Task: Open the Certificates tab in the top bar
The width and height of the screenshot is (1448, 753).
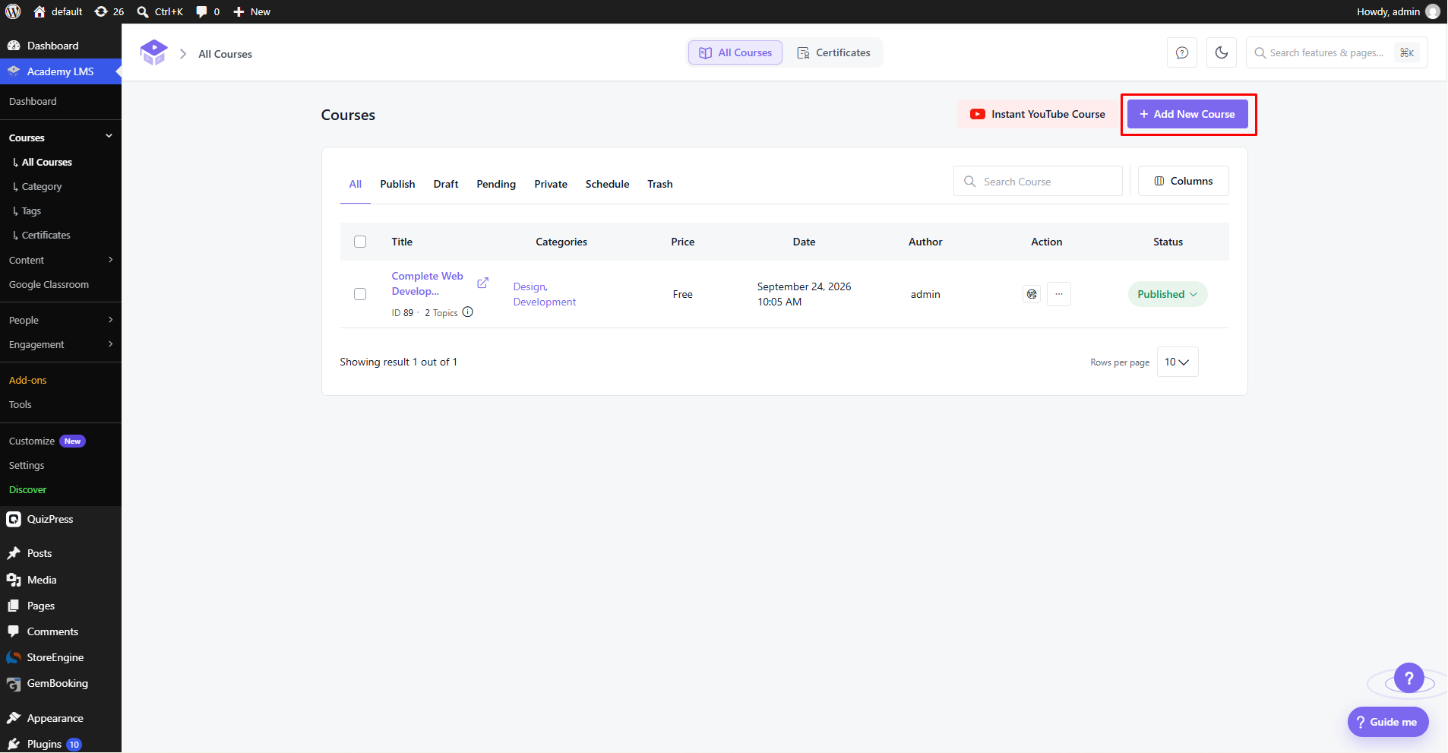Action: (833, 52)
